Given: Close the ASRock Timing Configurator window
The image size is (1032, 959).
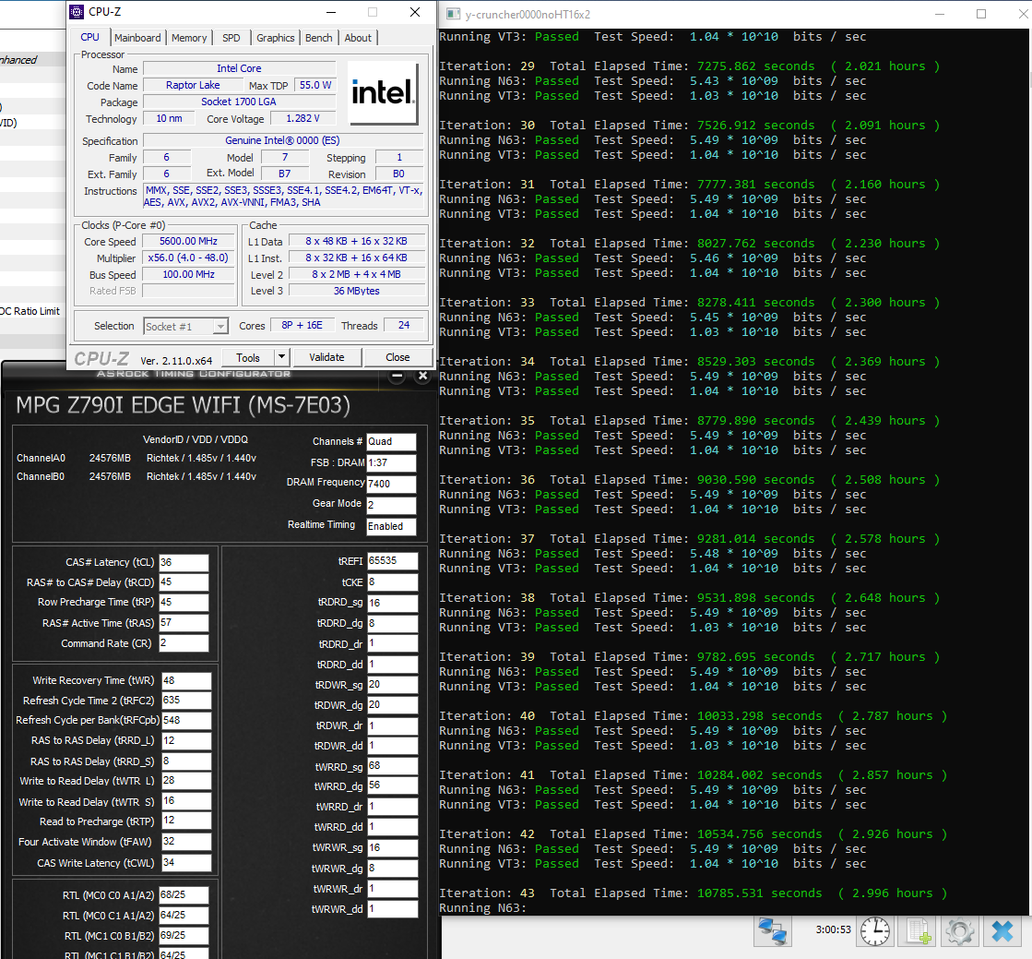Looking at the screenshot, I should (x=423, y=376).
